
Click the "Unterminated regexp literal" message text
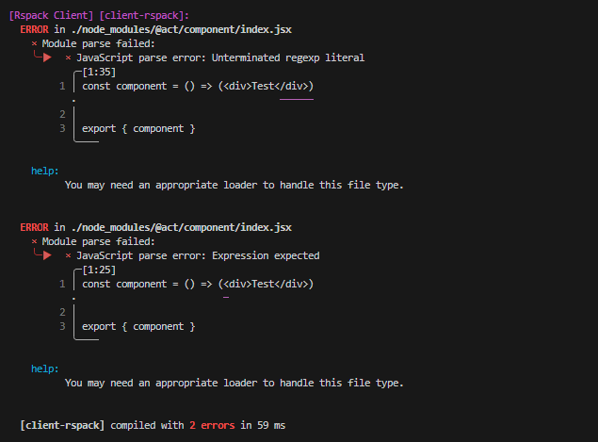(290, 57)
